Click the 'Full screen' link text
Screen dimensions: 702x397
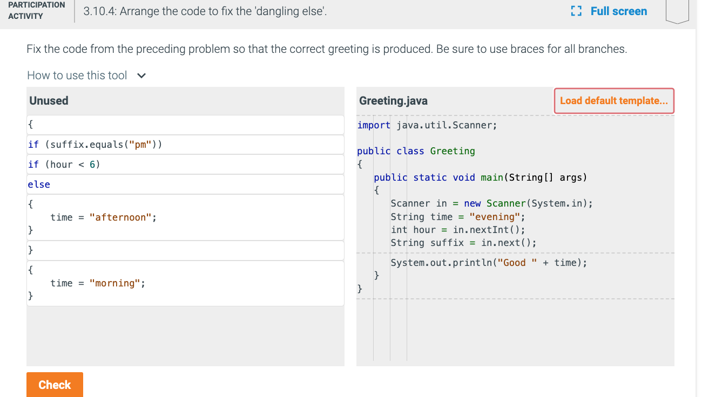[618, 11]
